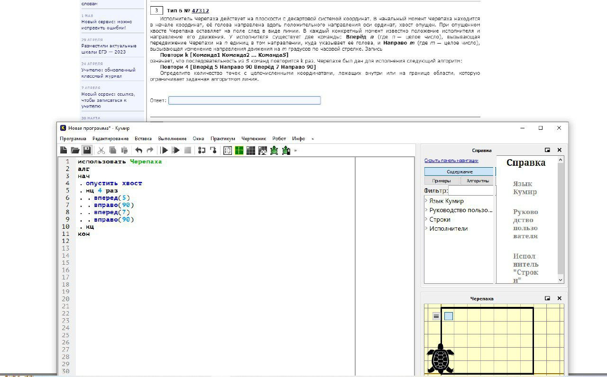Maximize the Кумир window
The image size is (607, 377).
pyautogui.click(x=540, y=128)
